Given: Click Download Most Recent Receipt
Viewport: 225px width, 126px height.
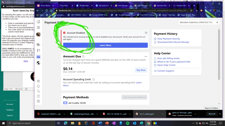Looking at the screenshot, I should [x=173, y=42].
